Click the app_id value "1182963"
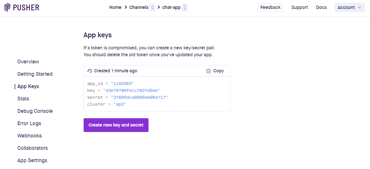This screenshot has height=169, width=370. (x=123, y=83)
